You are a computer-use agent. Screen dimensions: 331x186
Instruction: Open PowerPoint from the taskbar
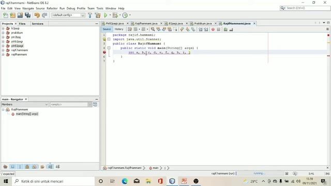coord(184,181)
